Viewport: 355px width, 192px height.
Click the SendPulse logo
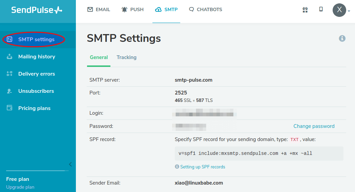pos(37,10)
